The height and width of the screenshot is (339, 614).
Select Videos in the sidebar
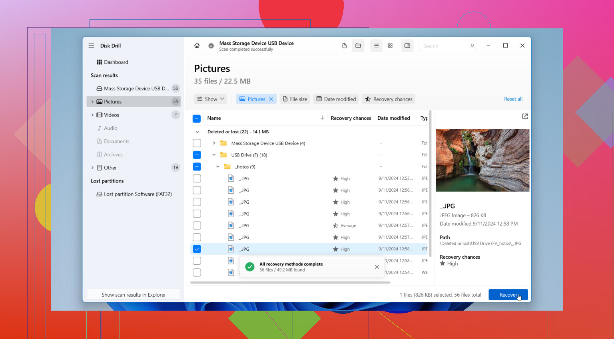[134, 115]
